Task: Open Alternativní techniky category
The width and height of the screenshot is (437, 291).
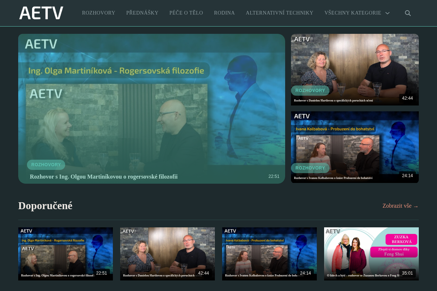Action: pos(279,13)
